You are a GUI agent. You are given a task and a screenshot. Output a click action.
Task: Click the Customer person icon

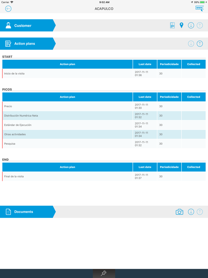(x=8, y=25)
